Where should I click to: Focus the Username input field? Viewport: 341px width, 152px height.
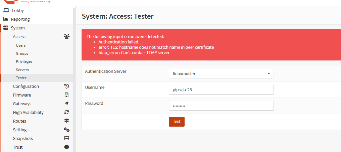(x=221, y=90)
